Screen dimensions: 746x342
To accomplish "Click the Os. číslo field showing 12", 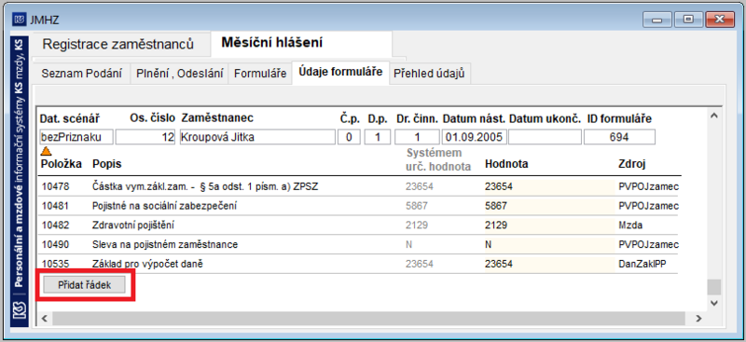I will coord(145,137).
